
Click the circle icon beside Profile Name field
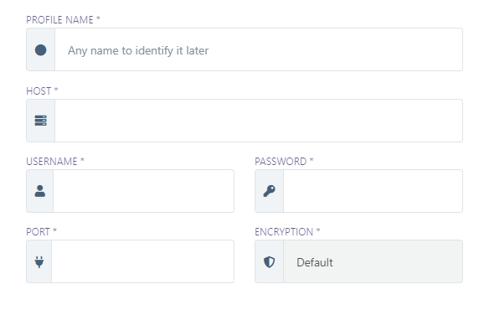[x=41, y=49]
